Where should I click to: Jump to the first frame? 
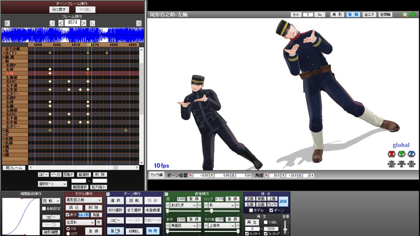[7, 23]
